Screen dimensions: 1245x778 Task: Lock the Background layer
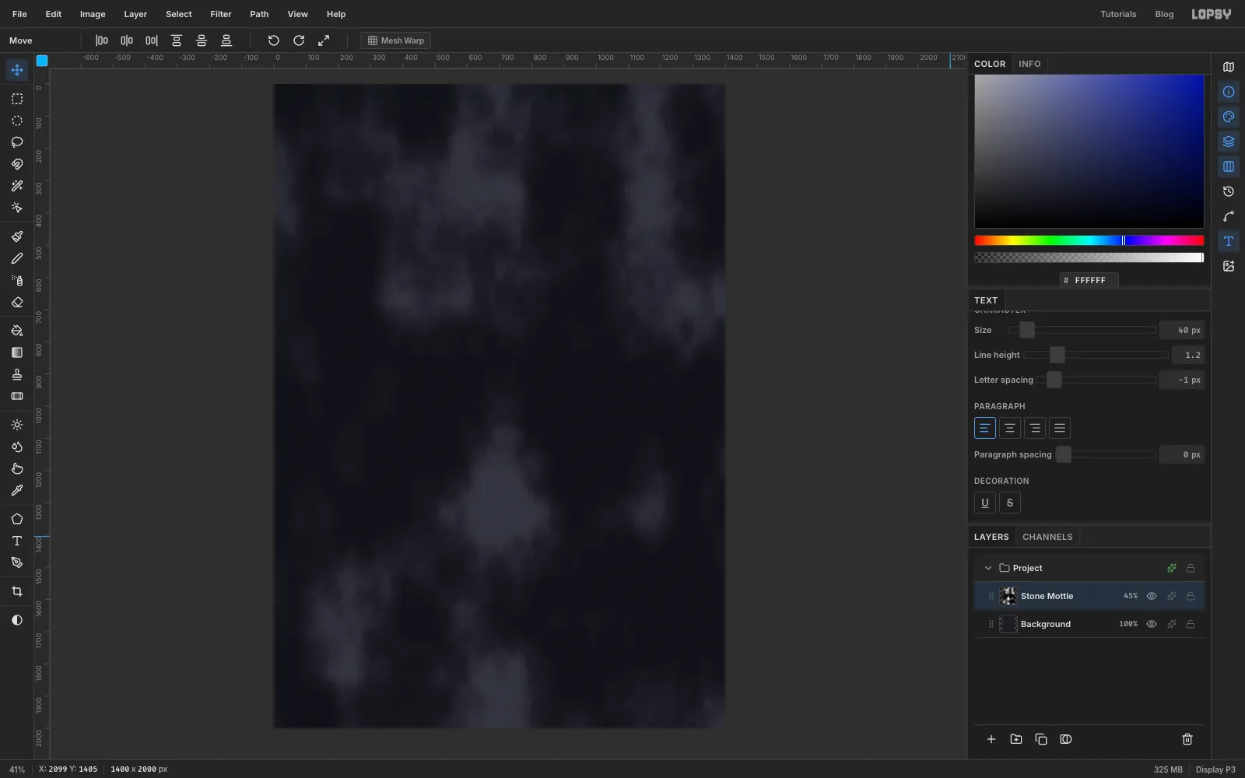pyautogui.click(x=1190, y=624)
